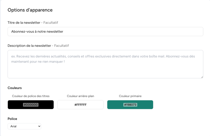This screenshot has height=136, width=210.
Task: Click the #FFFFFF hex code
Action: [x=81, y=105]
